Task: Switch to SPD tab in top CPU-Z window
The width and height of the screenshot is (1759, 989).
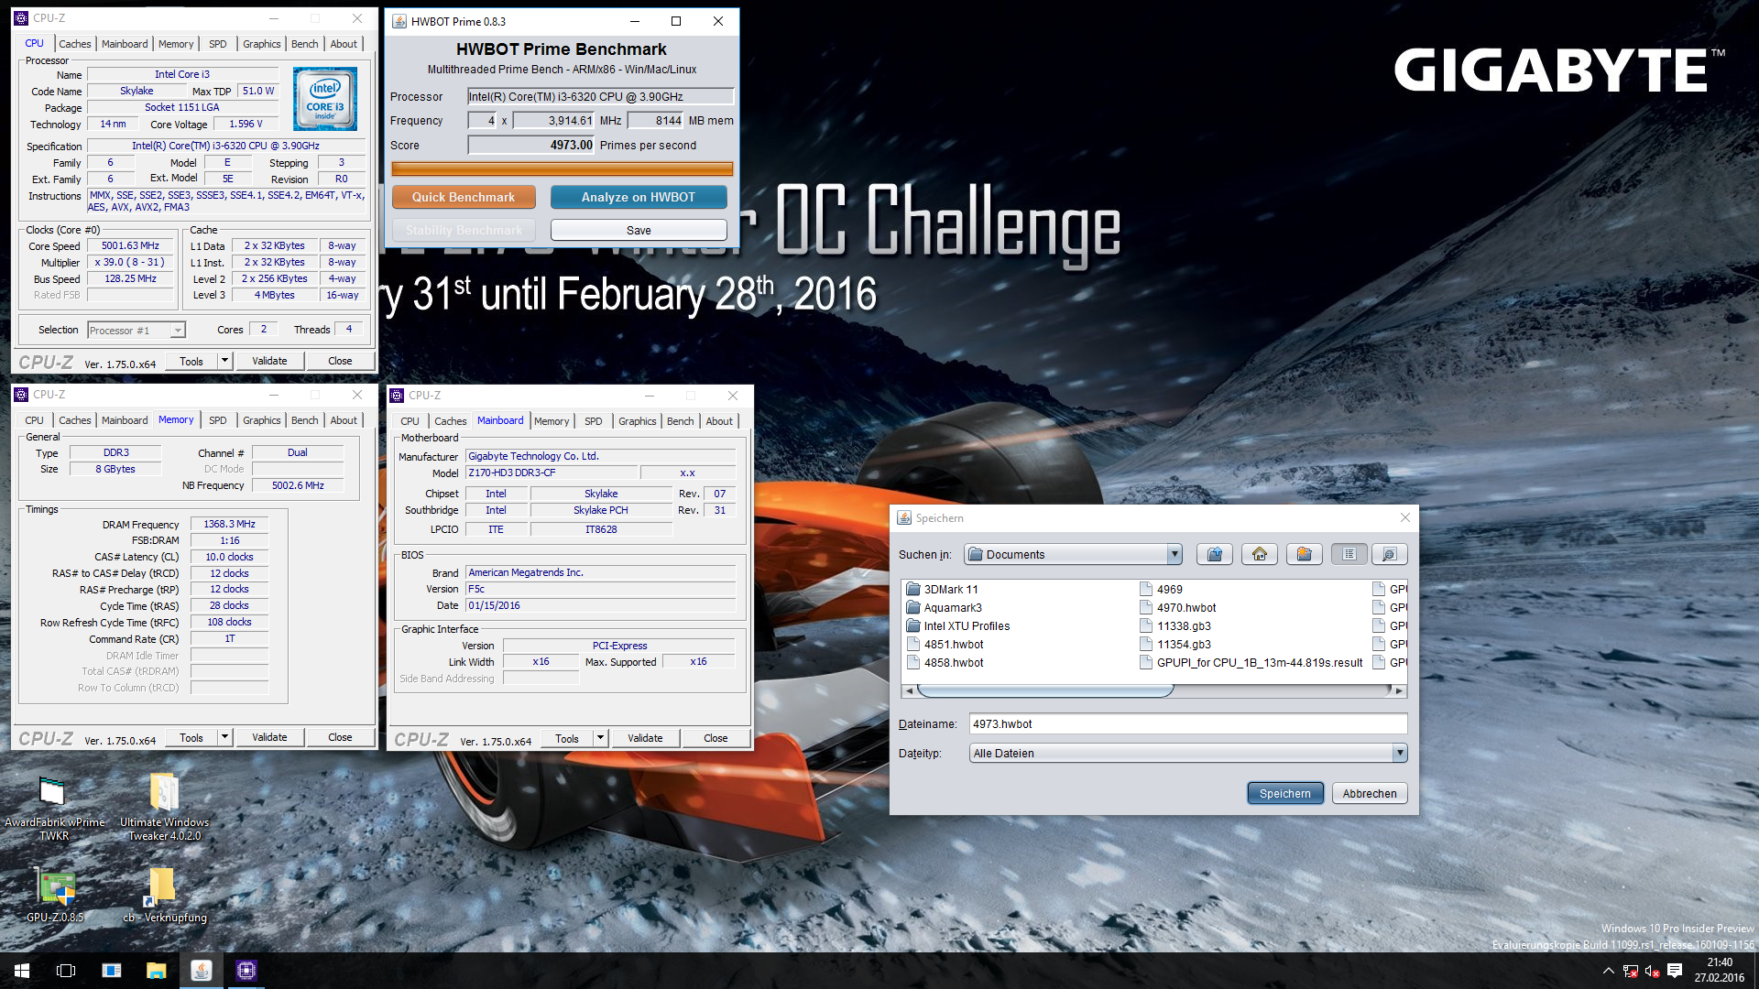Action: [217, 44]
